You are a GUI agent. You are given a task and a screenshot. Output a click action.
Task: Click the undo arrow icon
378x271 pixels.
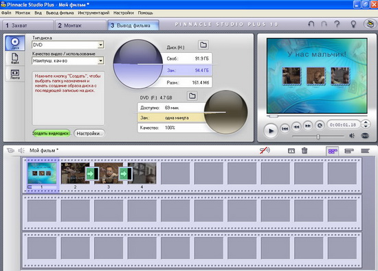click(311, 24)
